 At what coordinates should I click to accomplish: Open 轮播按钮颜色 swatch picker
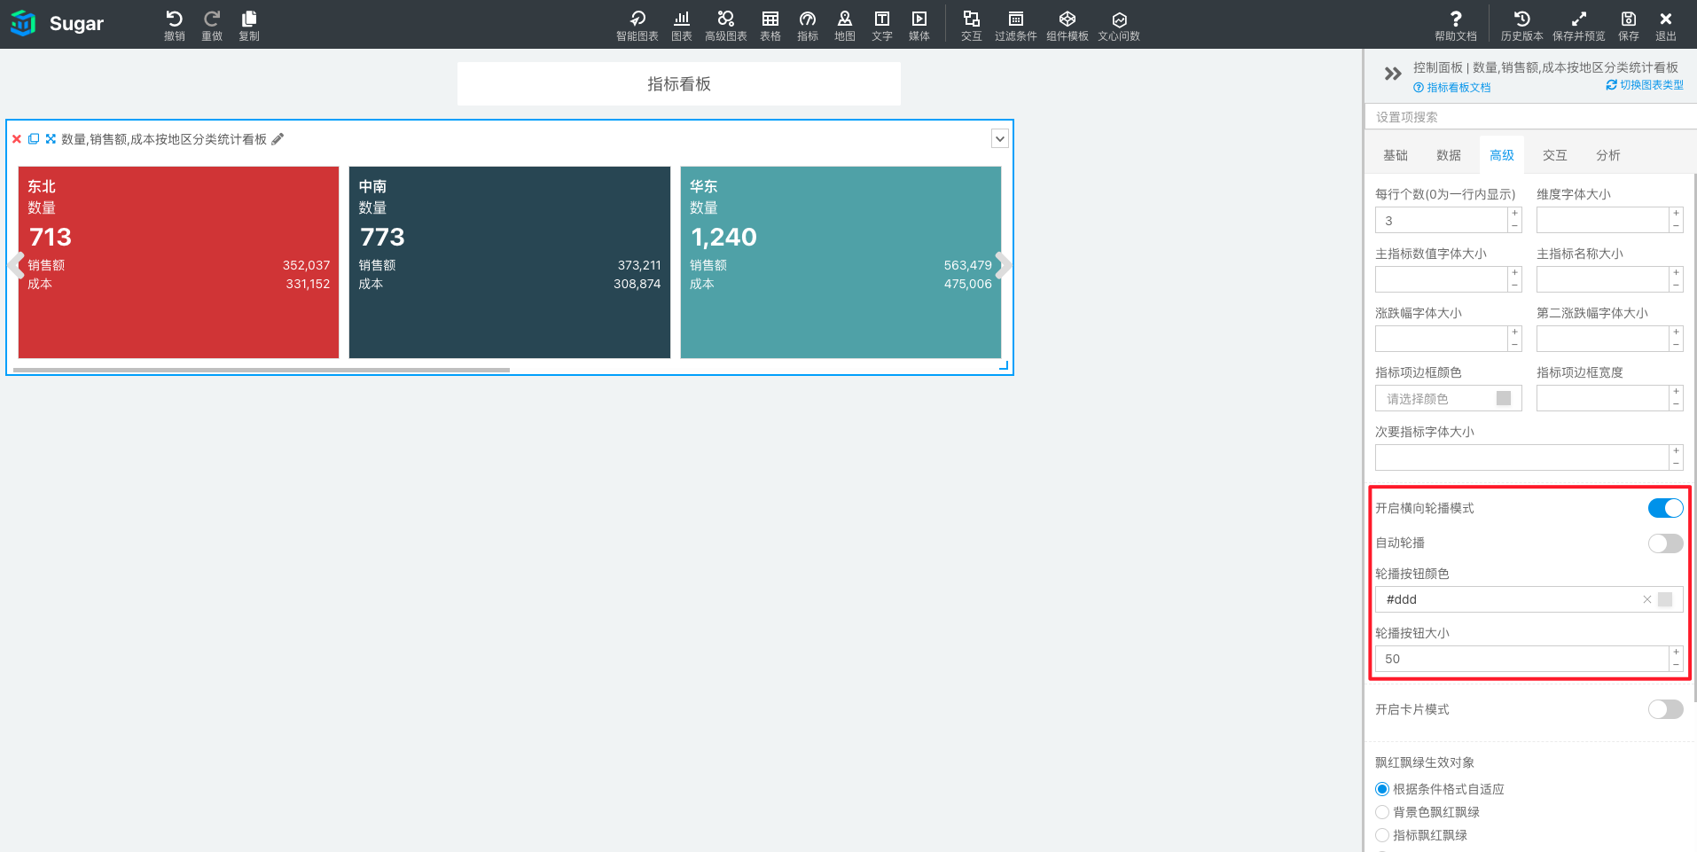[1665, 599]
